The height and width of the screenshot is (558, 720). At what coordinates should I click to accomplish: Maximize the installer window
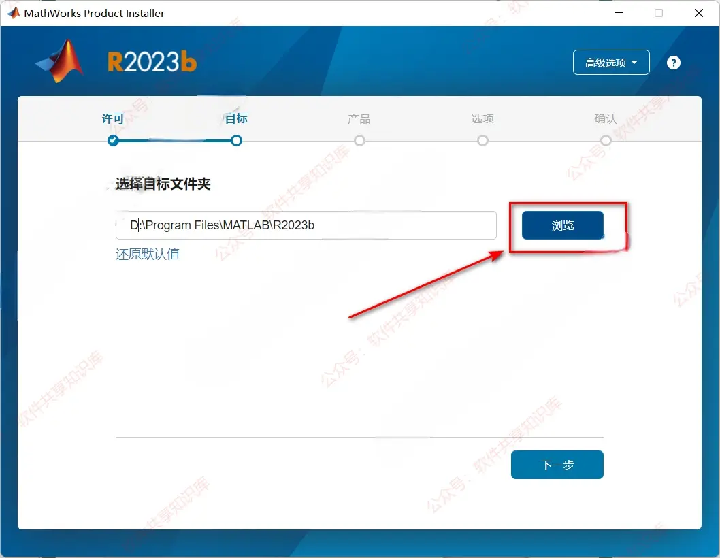(659, 13)
